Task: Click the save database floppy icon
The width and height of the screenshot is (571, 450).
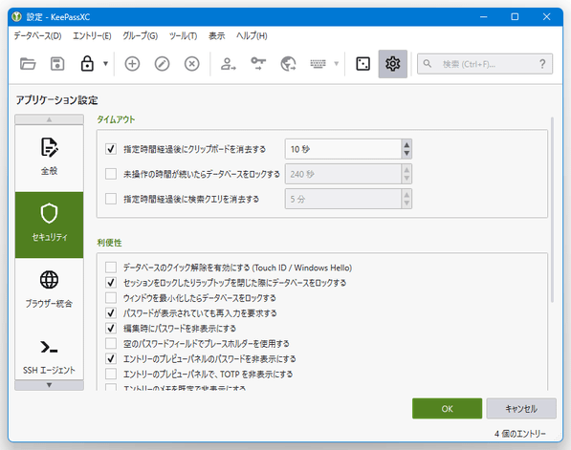Action: pos(57,64)
